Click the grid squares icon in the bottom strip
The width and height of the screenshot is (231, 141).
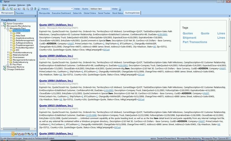[32, 134]
